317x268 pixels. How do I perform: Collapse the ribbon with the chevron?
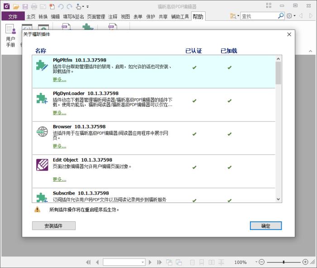[x=310, y=51]
